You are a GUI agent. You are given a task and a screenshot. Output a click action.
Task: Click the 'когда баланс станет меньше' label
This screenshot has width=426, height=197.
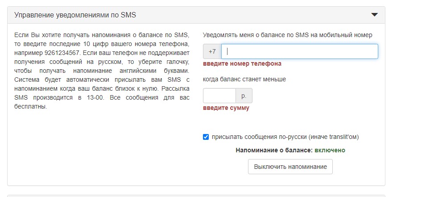(x=244, y=79)
